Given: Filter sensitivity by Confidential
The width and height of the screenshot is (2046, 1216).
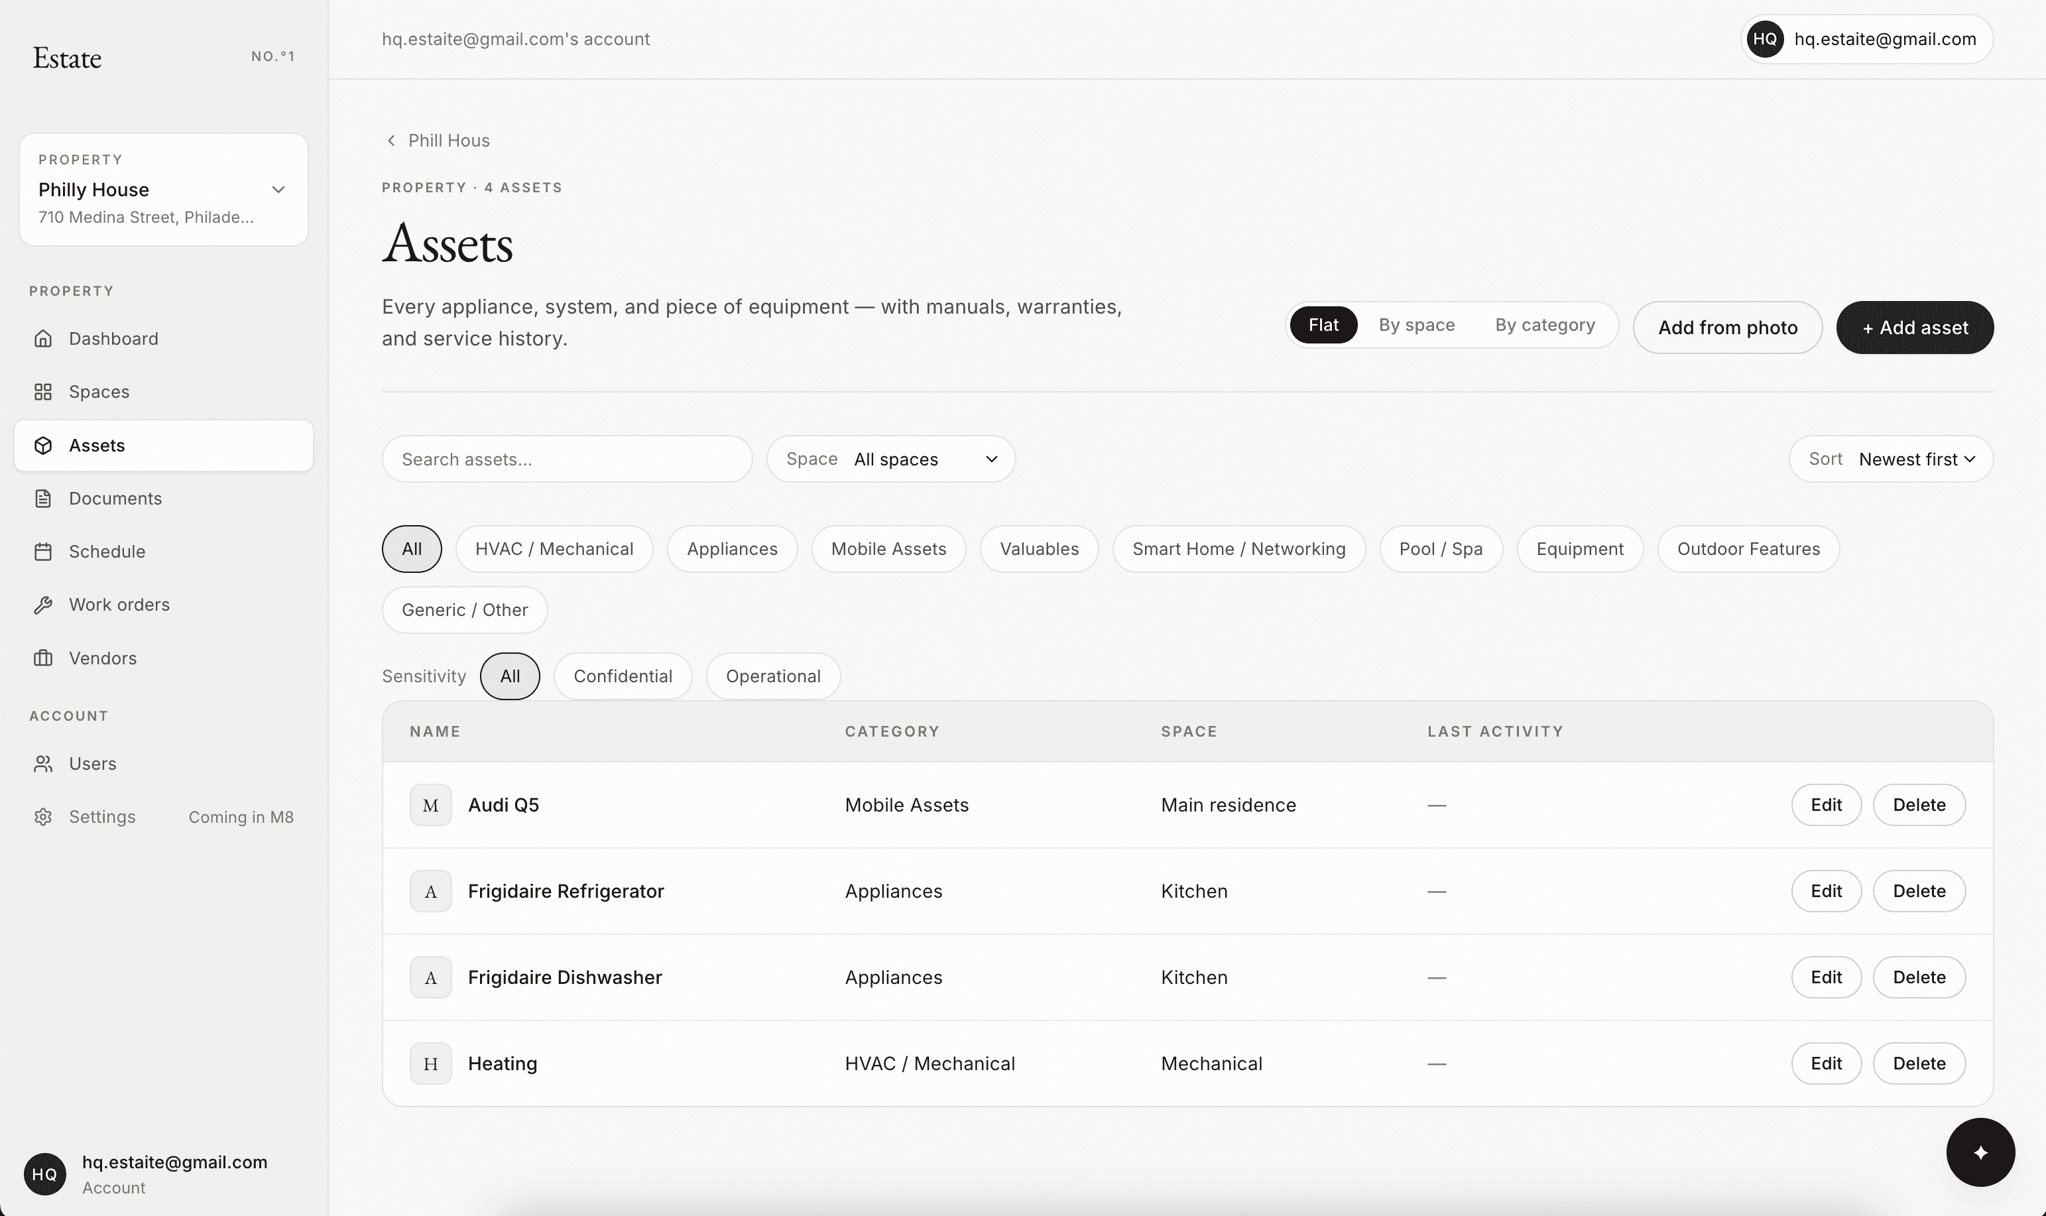Looking at the screenshot, I should [623, 676].
